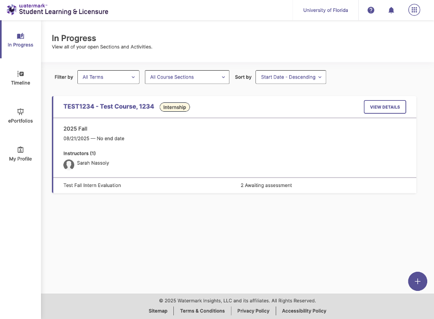Open the Accessibility Policy footer link
The height and width of the screenshot is (319, 434).
(x=304, y=311)
